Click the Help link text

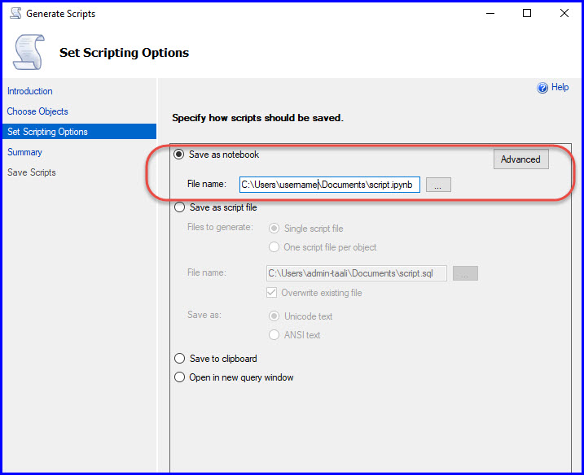click(560, 88)
